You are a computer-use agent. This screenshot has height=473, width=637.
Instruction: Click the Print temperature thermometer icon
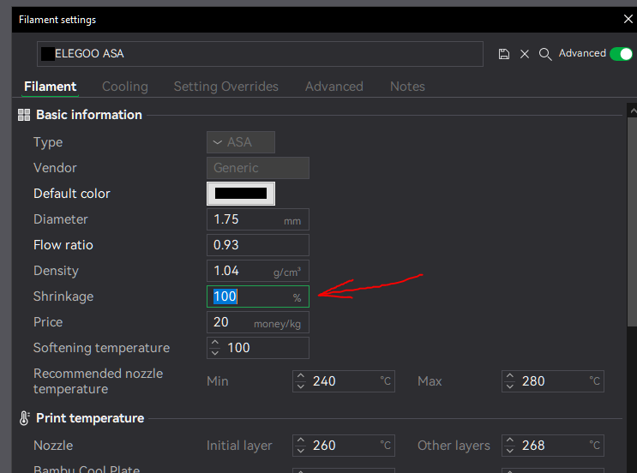coord(24,418)
